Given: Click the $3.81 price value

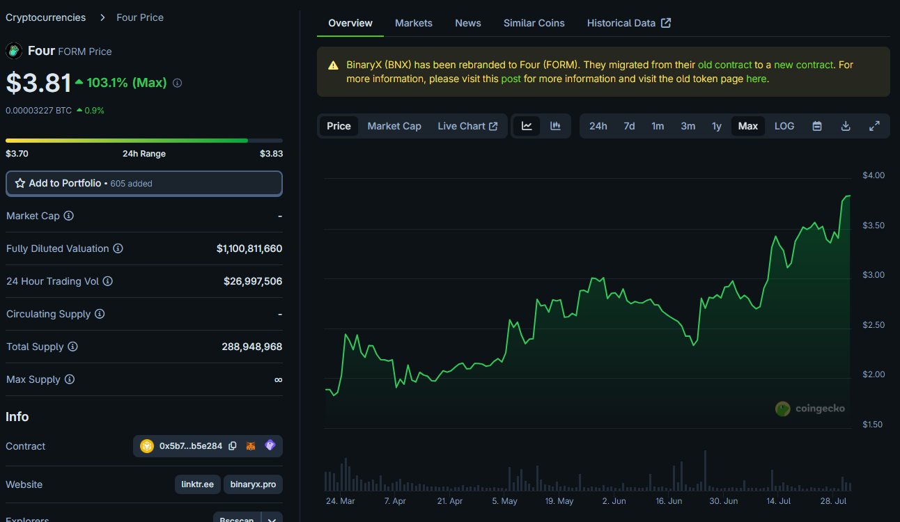Looking at the screenshot, I should [x=38, y=83].
